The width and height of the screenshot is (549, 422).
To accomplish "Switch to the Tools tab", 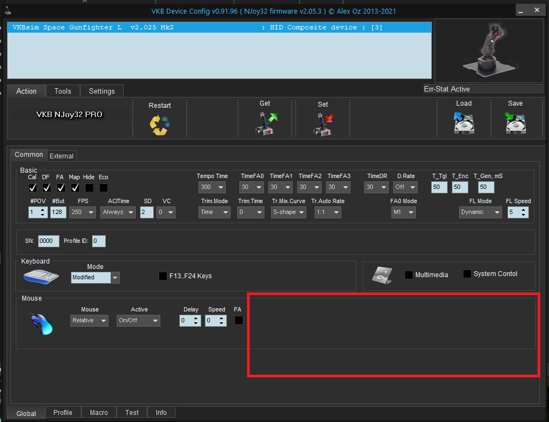I will tap(63, 91).
